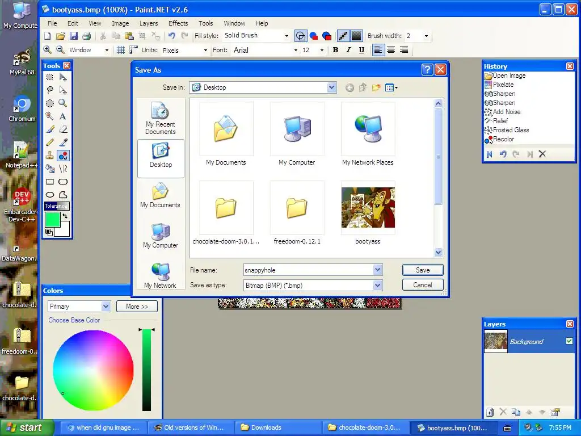Open the Units dropdown
581x436 pixels.
click(205, 50)
